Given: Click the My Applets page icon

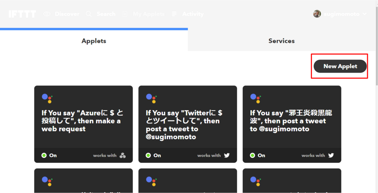Looking at the screenshot, I should (x=125, y=14).
